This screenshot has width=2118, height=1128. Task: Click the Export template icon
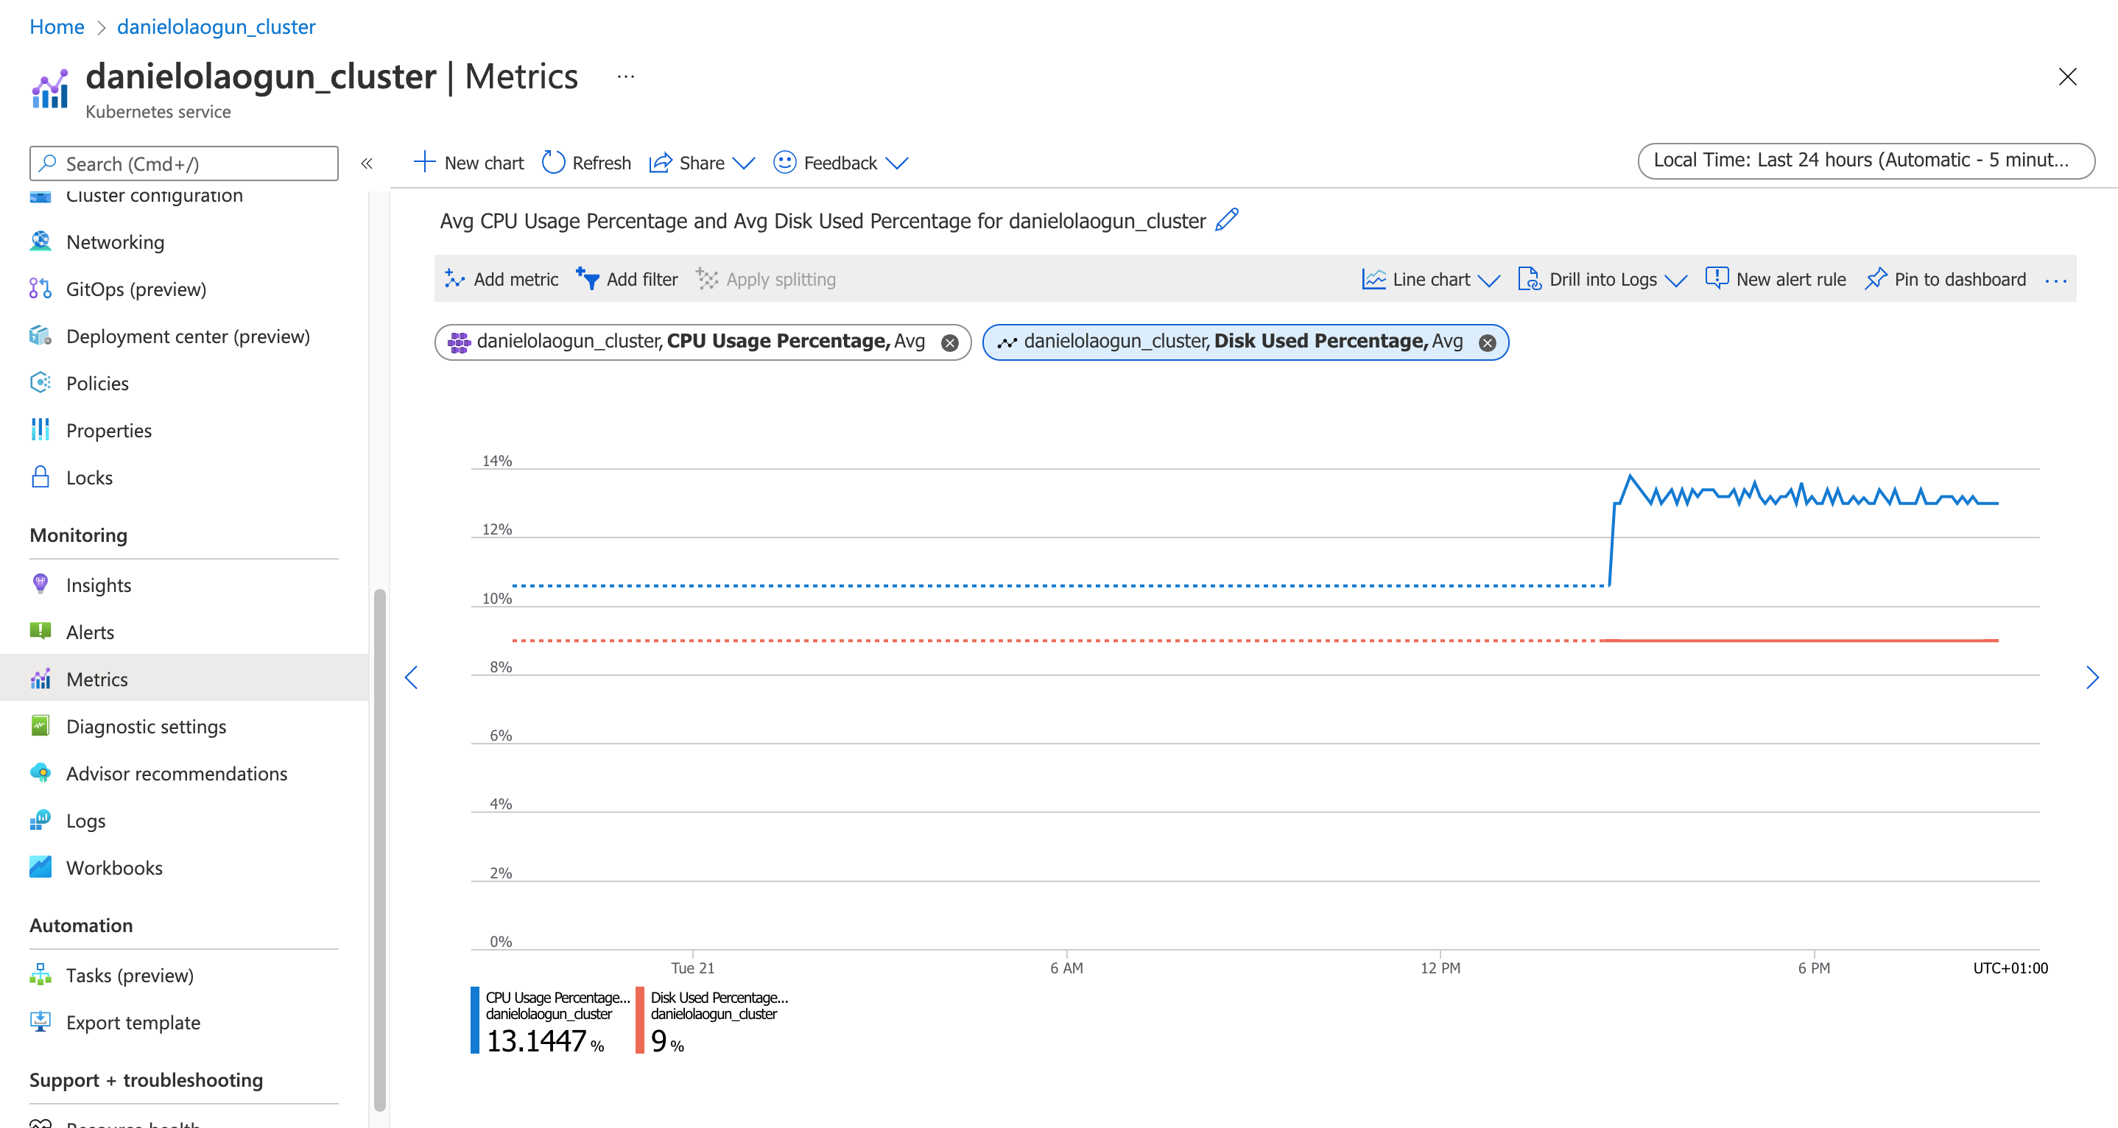41,1021
